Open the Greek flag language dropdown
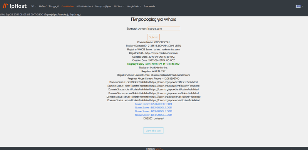The height and width of the screenshot is (150, 308). (x=299, y=6)
